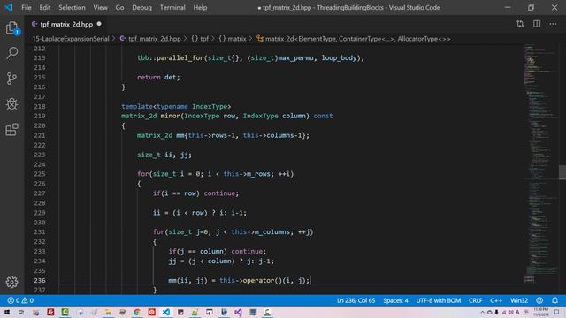This screenshot has width=566, height=318.
Task: Click the 15-LaplaceExpansionSerial breadcrumb
Action: [x=71, y=39]
